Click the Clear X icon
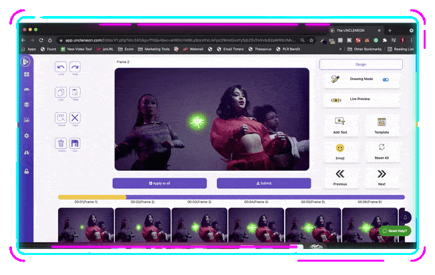The height and width of the screenshot is (275, 435). [x=75, y=118]
